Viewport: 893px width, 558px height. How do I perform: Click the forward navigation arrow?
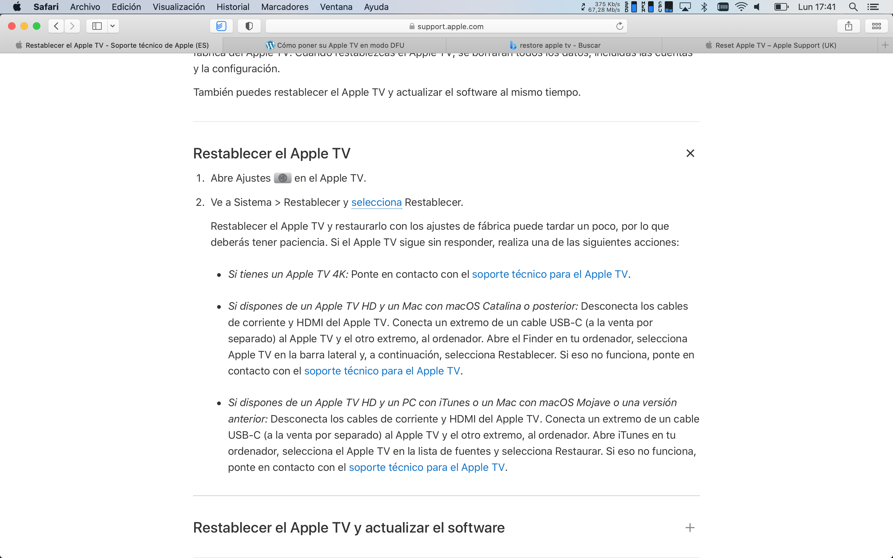[72, 26]
